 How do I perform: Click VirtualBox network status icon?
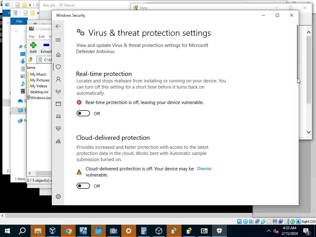(x=257, y=222)
